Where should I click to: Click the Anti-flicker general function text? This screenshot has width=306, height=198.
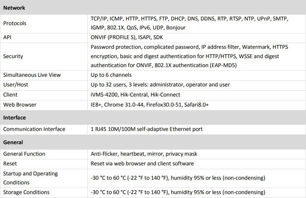144,154
